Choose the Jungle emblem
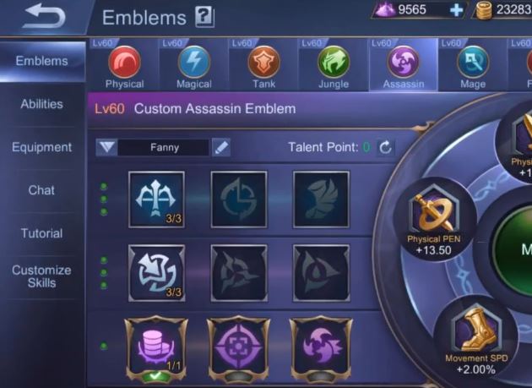 pos(334,63)
